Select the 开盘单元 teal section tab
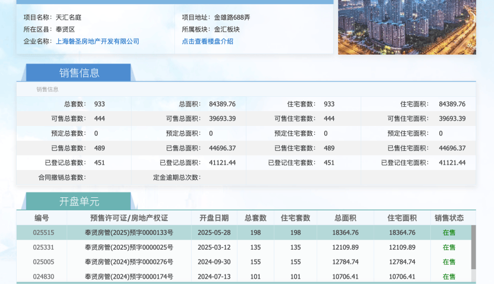 click(79, 201)
